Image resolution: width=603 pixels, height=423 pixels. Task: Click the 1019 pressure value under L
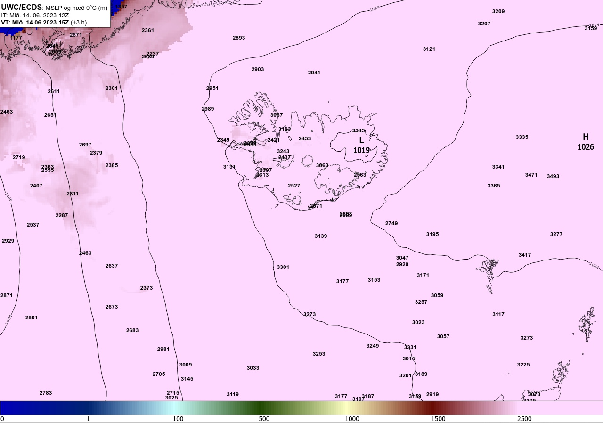(x=361, y=150)
